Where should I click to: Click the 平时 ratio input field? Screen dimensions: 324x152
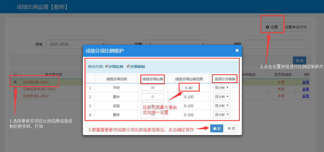click(152, 88)
